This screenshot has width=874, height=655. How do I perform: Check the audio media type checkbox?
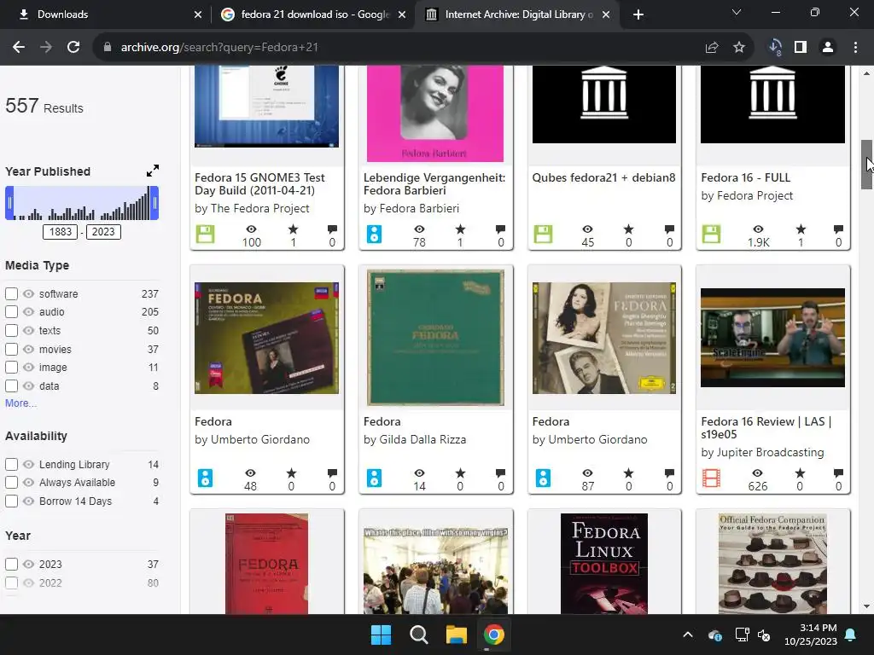[11, 312]
